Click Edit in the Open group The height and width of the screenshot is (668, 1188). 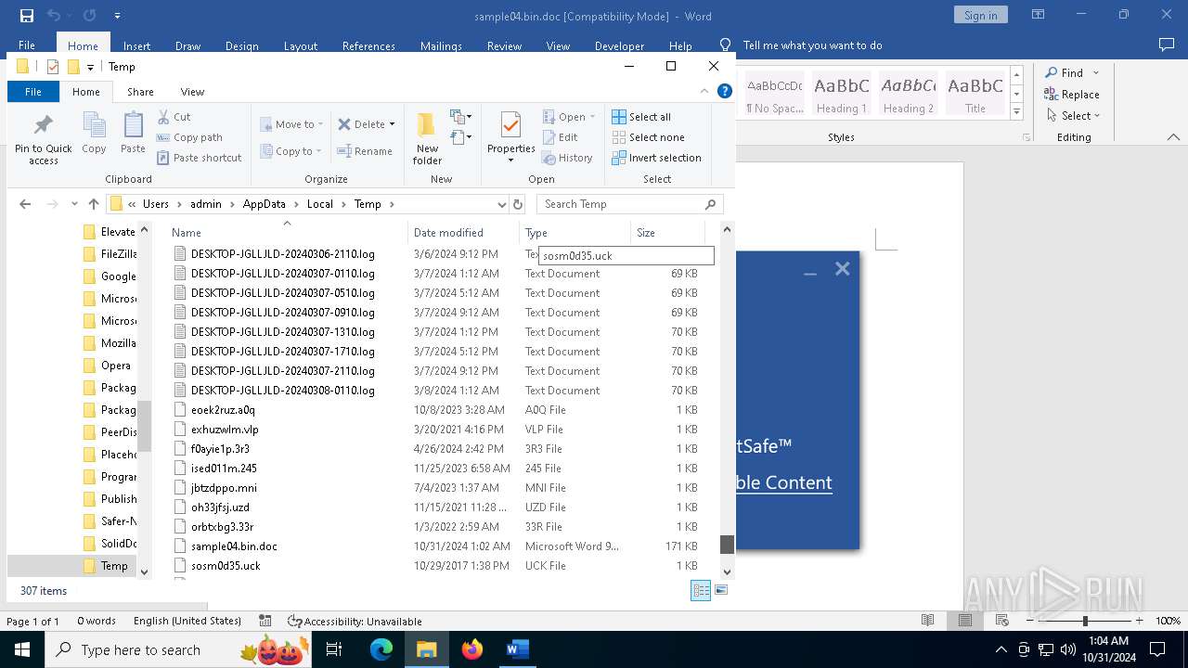click(560, 137)
